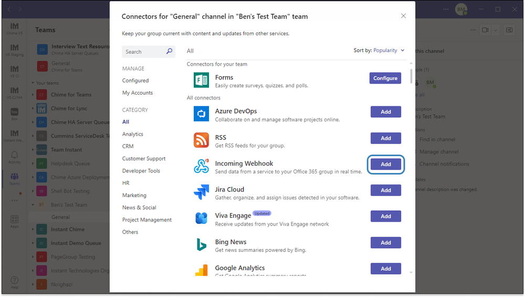Expand the Chime for Teams team
525x297 pixels.
click(x=33, y=95)
